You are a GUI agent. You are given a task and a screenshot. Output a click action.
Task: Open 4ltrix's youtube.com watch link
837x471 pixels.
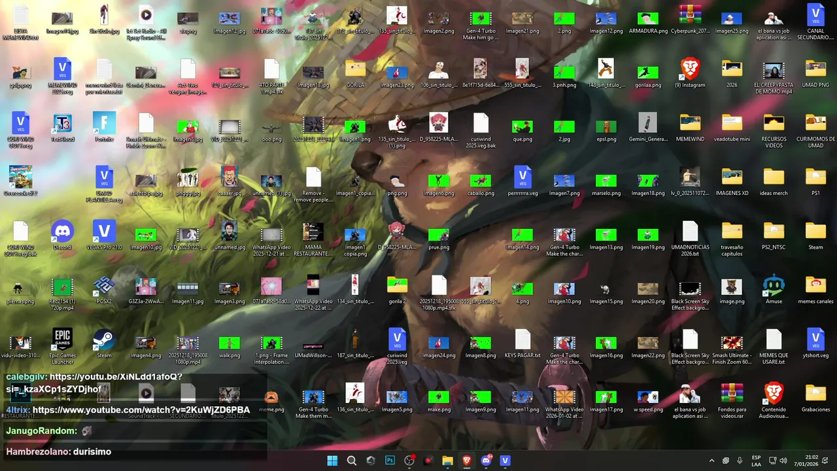(x=141, y=410)
